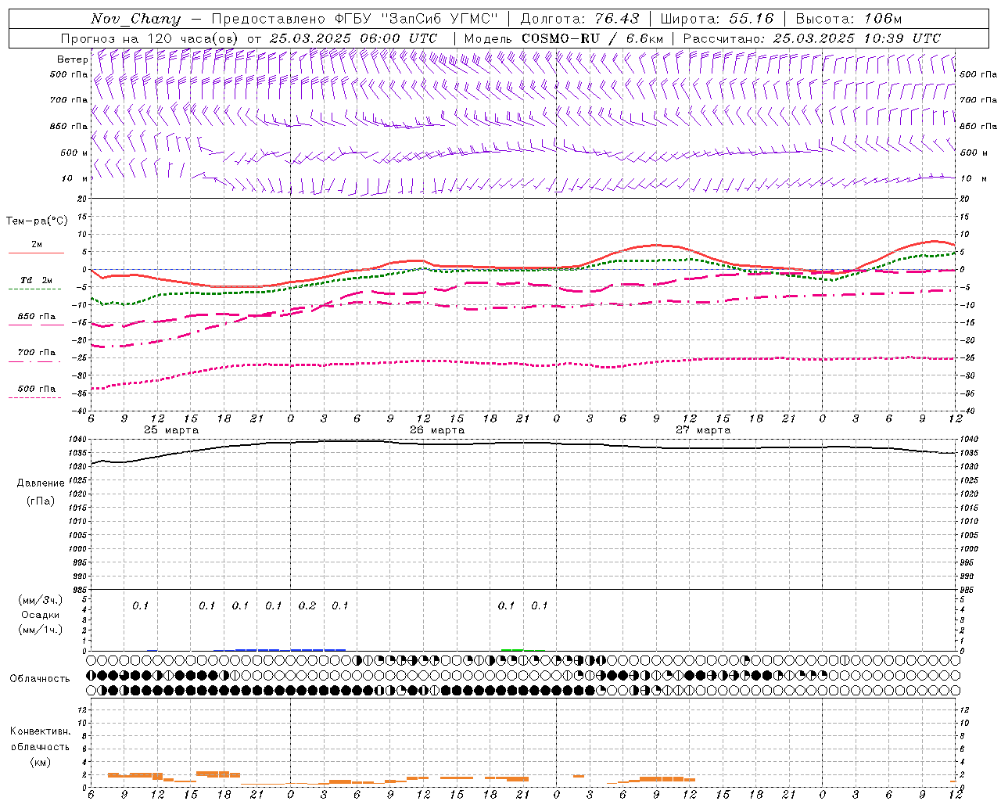Click the 500 м wind level label at left
1001x801 pixels.
click(x=74, y=153)
